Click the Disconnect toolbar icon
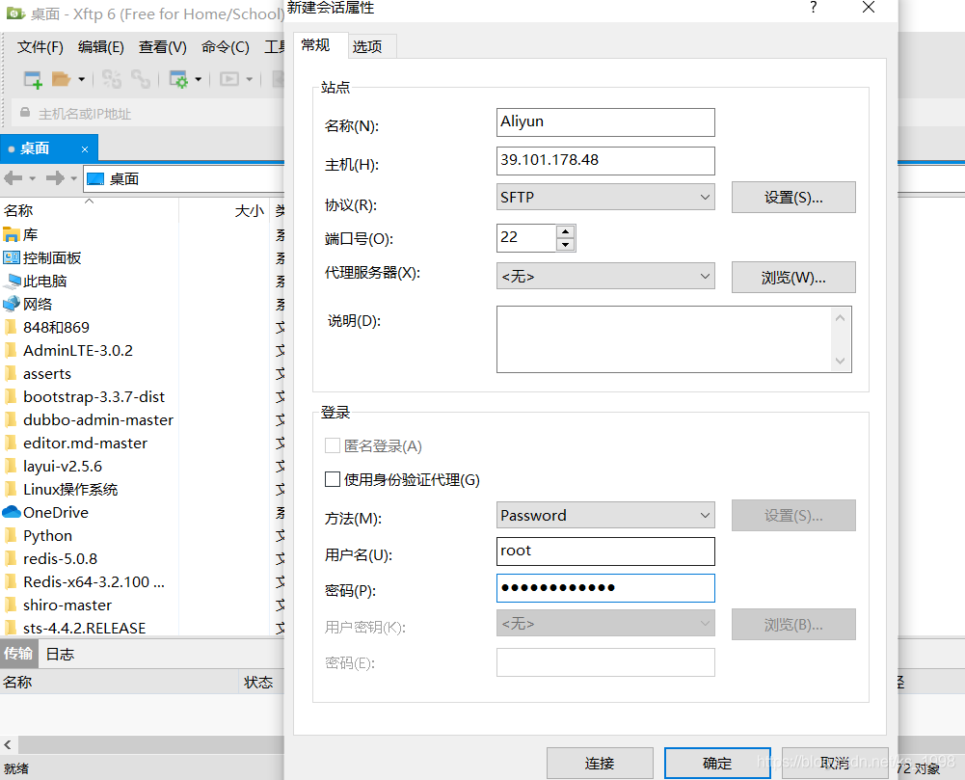965x780 pixels. coord(112,78)
